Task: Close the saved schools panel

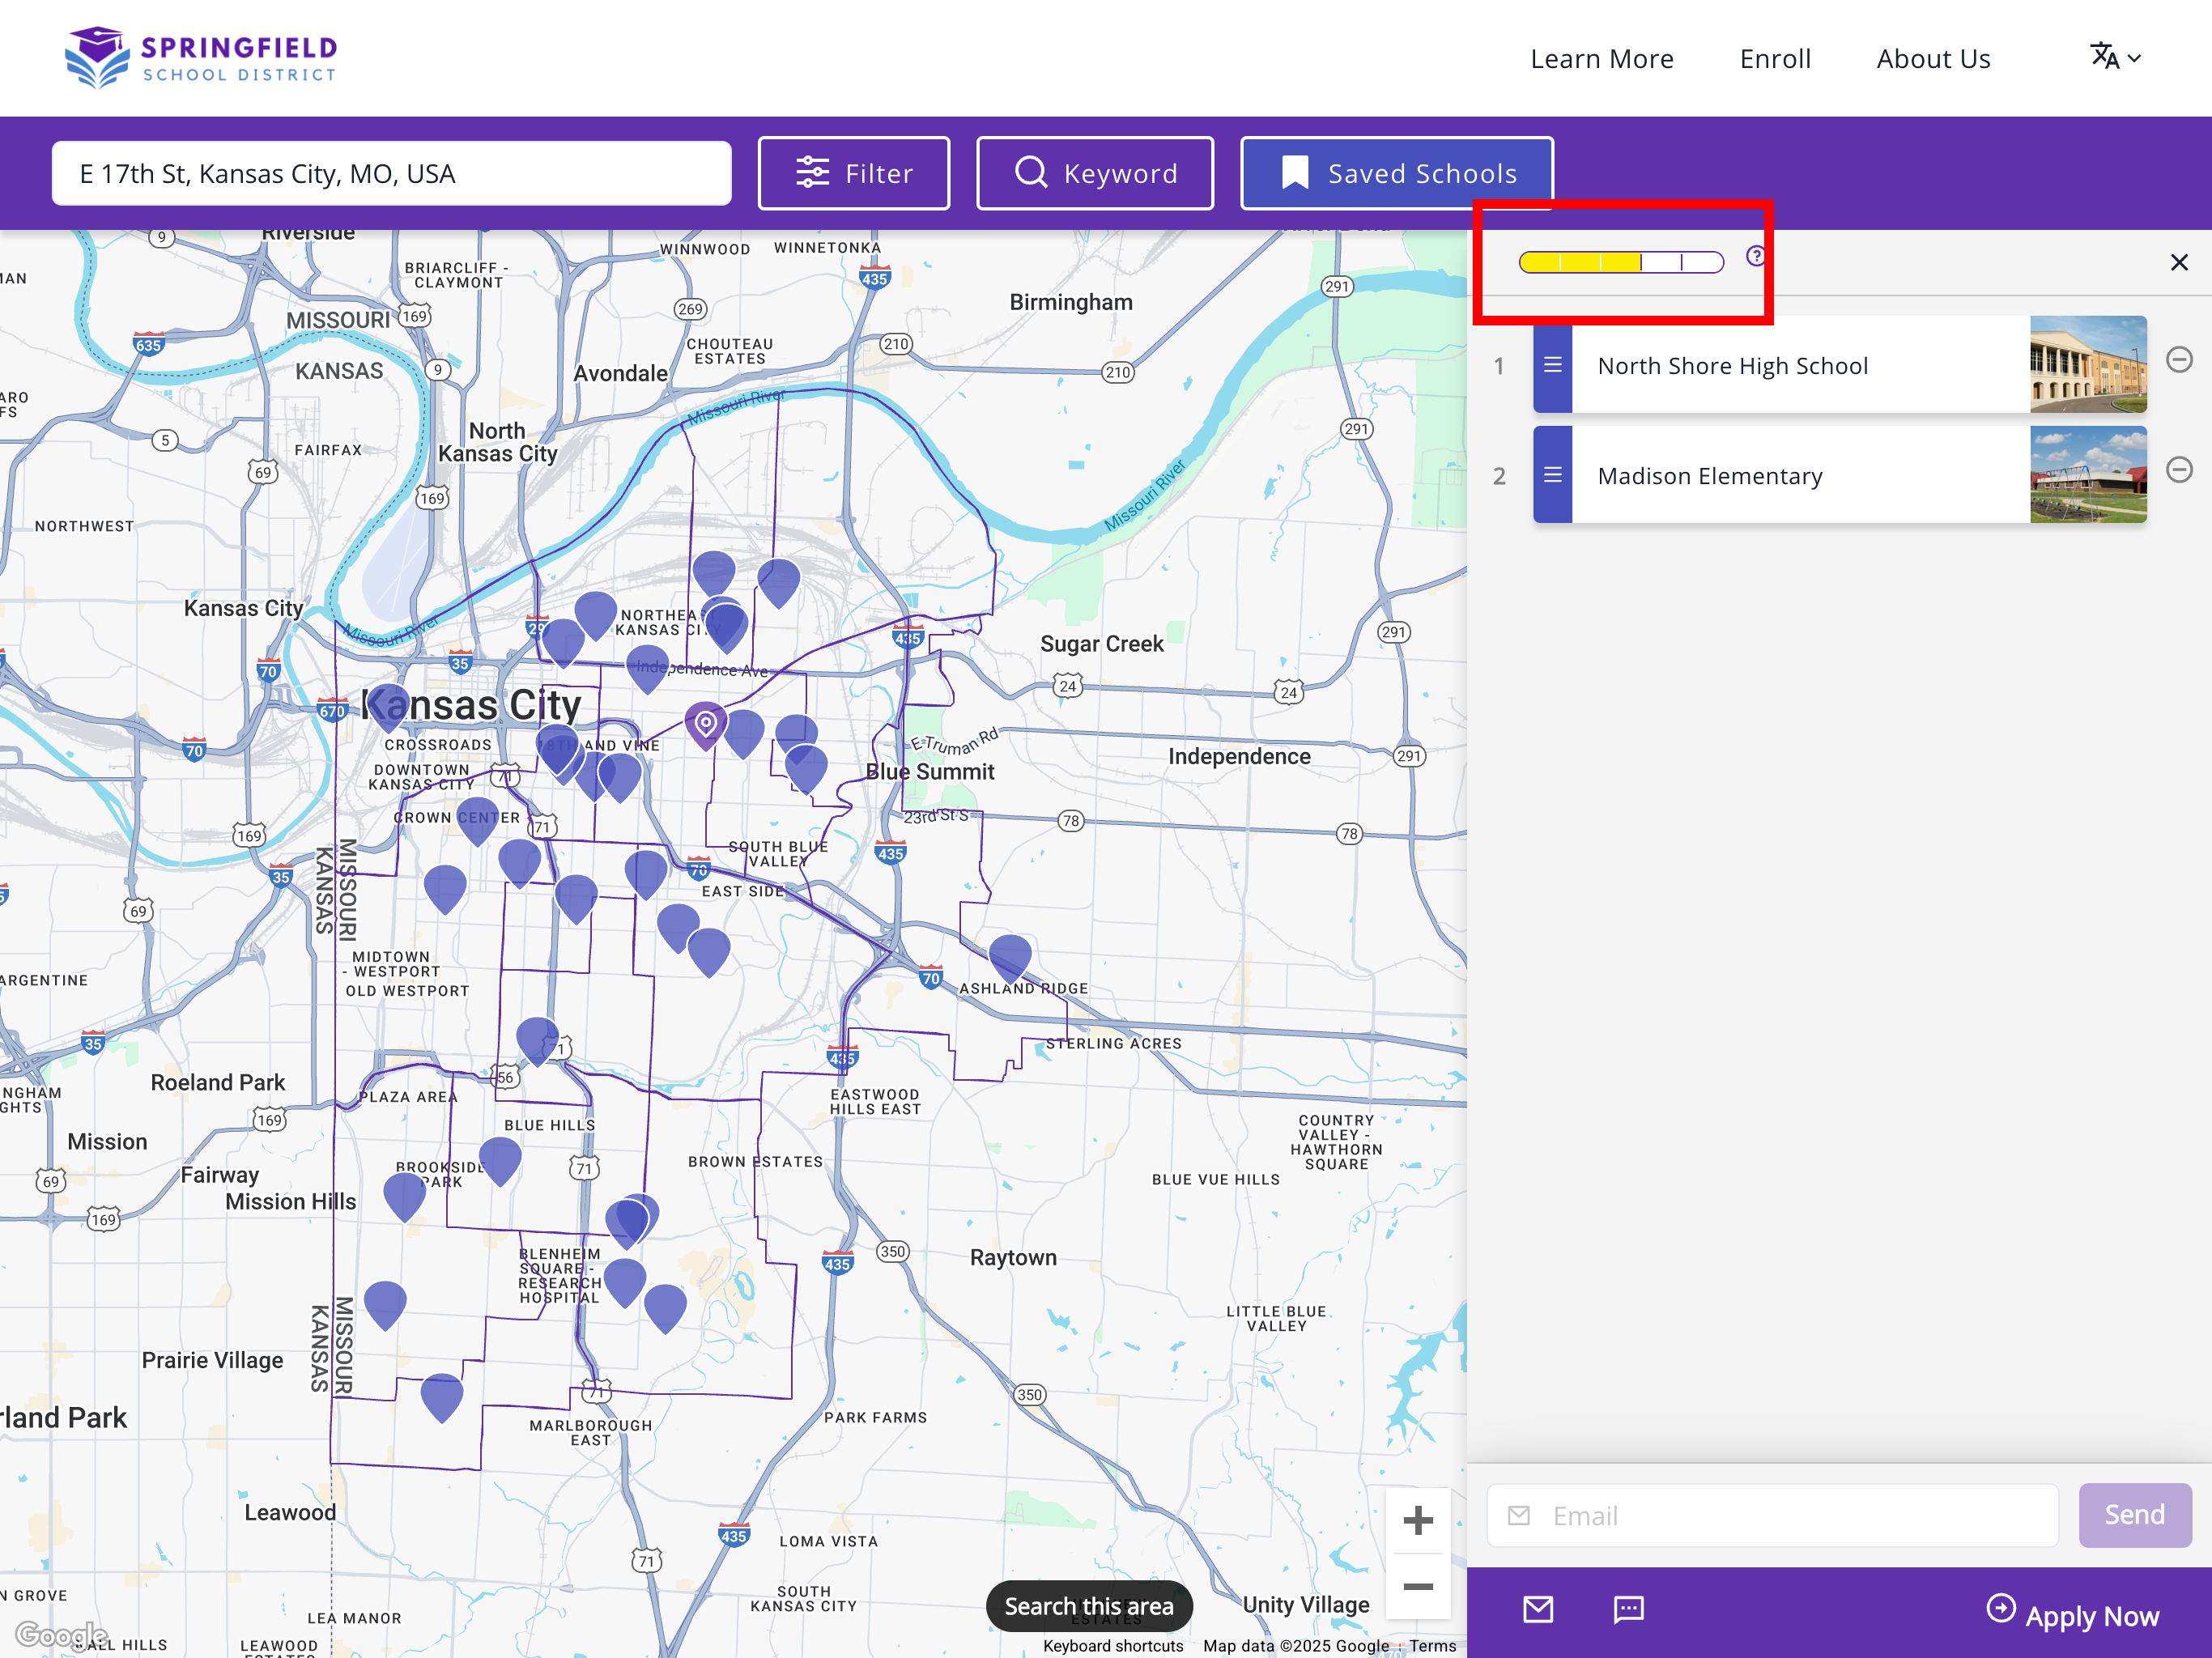Action: pos(2178,263)
